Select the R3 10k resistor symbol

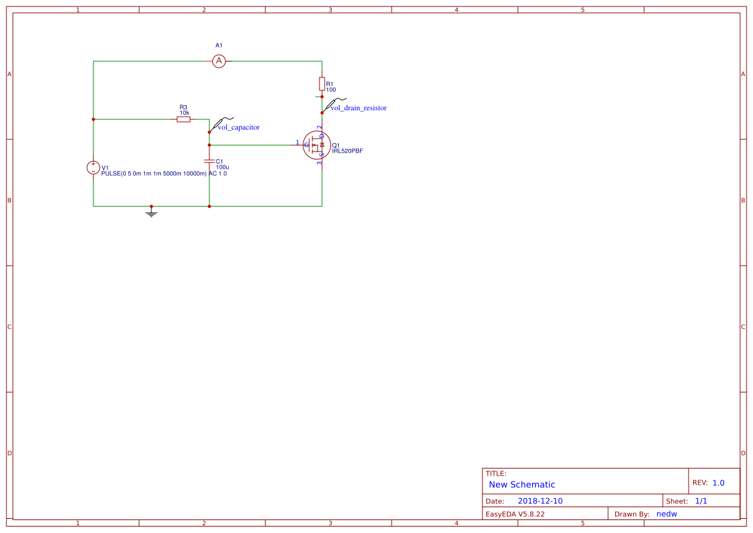tap(184, 119)
